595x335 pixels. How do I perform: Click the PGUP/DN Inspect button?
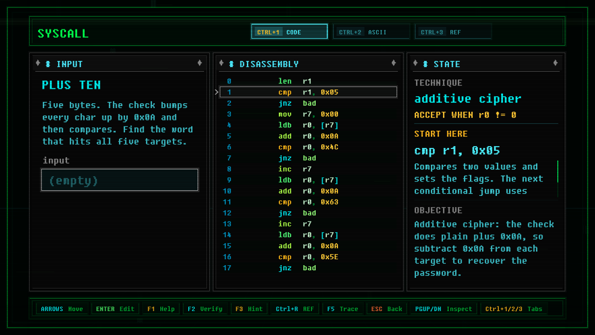click(x=443, y=308)
